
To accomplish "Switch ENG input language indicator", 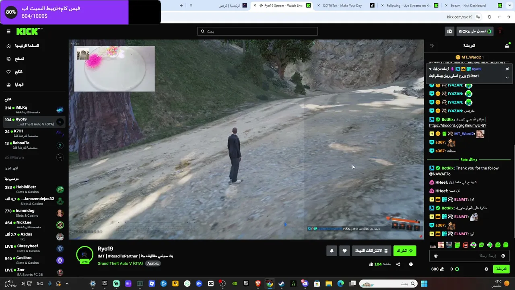I will click(39, 284).
